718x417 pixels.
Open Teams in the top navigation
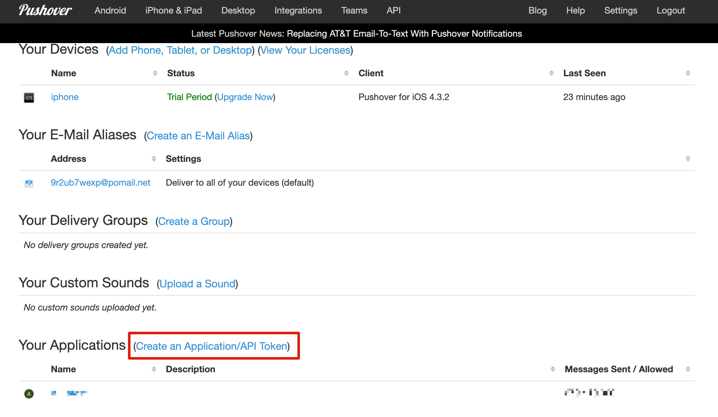coord(354,10)
